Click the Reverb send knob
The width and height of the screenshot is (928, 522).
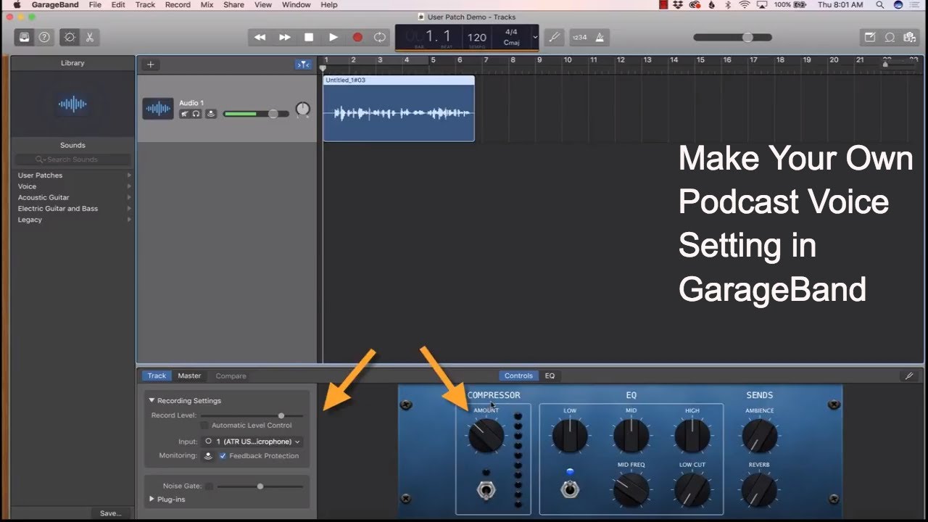tap(760, 490)
